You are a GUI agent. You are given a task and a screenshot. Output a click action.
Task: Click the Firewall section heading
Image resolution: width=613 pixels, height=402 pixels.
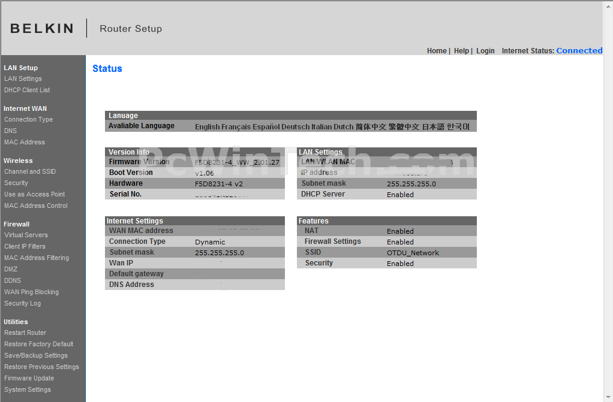click(x=16, y=224)
